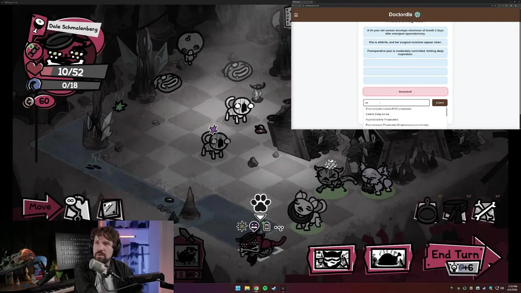
Task: Select the roast chicken ability card
Action: click(x=388, y=259)
